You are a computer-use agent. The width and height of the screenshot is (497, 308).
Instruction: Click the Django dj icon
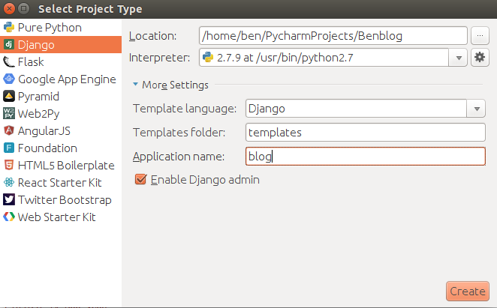9,45
